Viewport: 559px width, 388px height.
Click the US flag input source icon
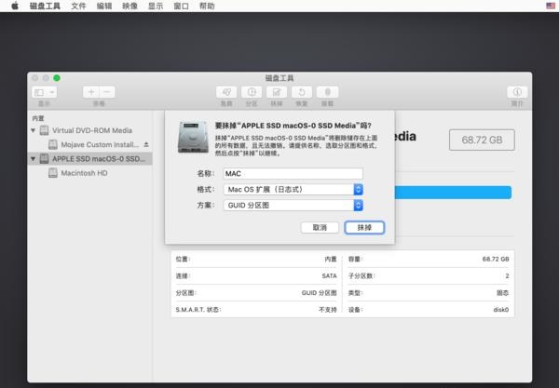pyautogui.click(x=551, y=6)
